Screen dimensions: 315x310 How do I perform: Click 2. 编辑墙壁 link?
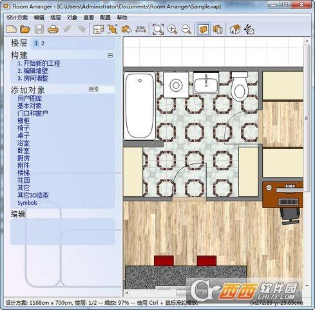[x=33, y=71]
